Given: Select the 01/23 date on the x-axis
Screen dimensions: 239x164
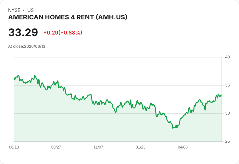Looking at the screenshot, I should [140, 147].
